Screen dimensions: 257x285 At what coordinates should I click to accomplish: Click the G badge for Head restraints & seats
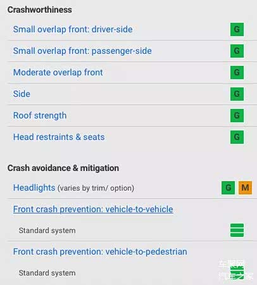(x=237, y=137)
